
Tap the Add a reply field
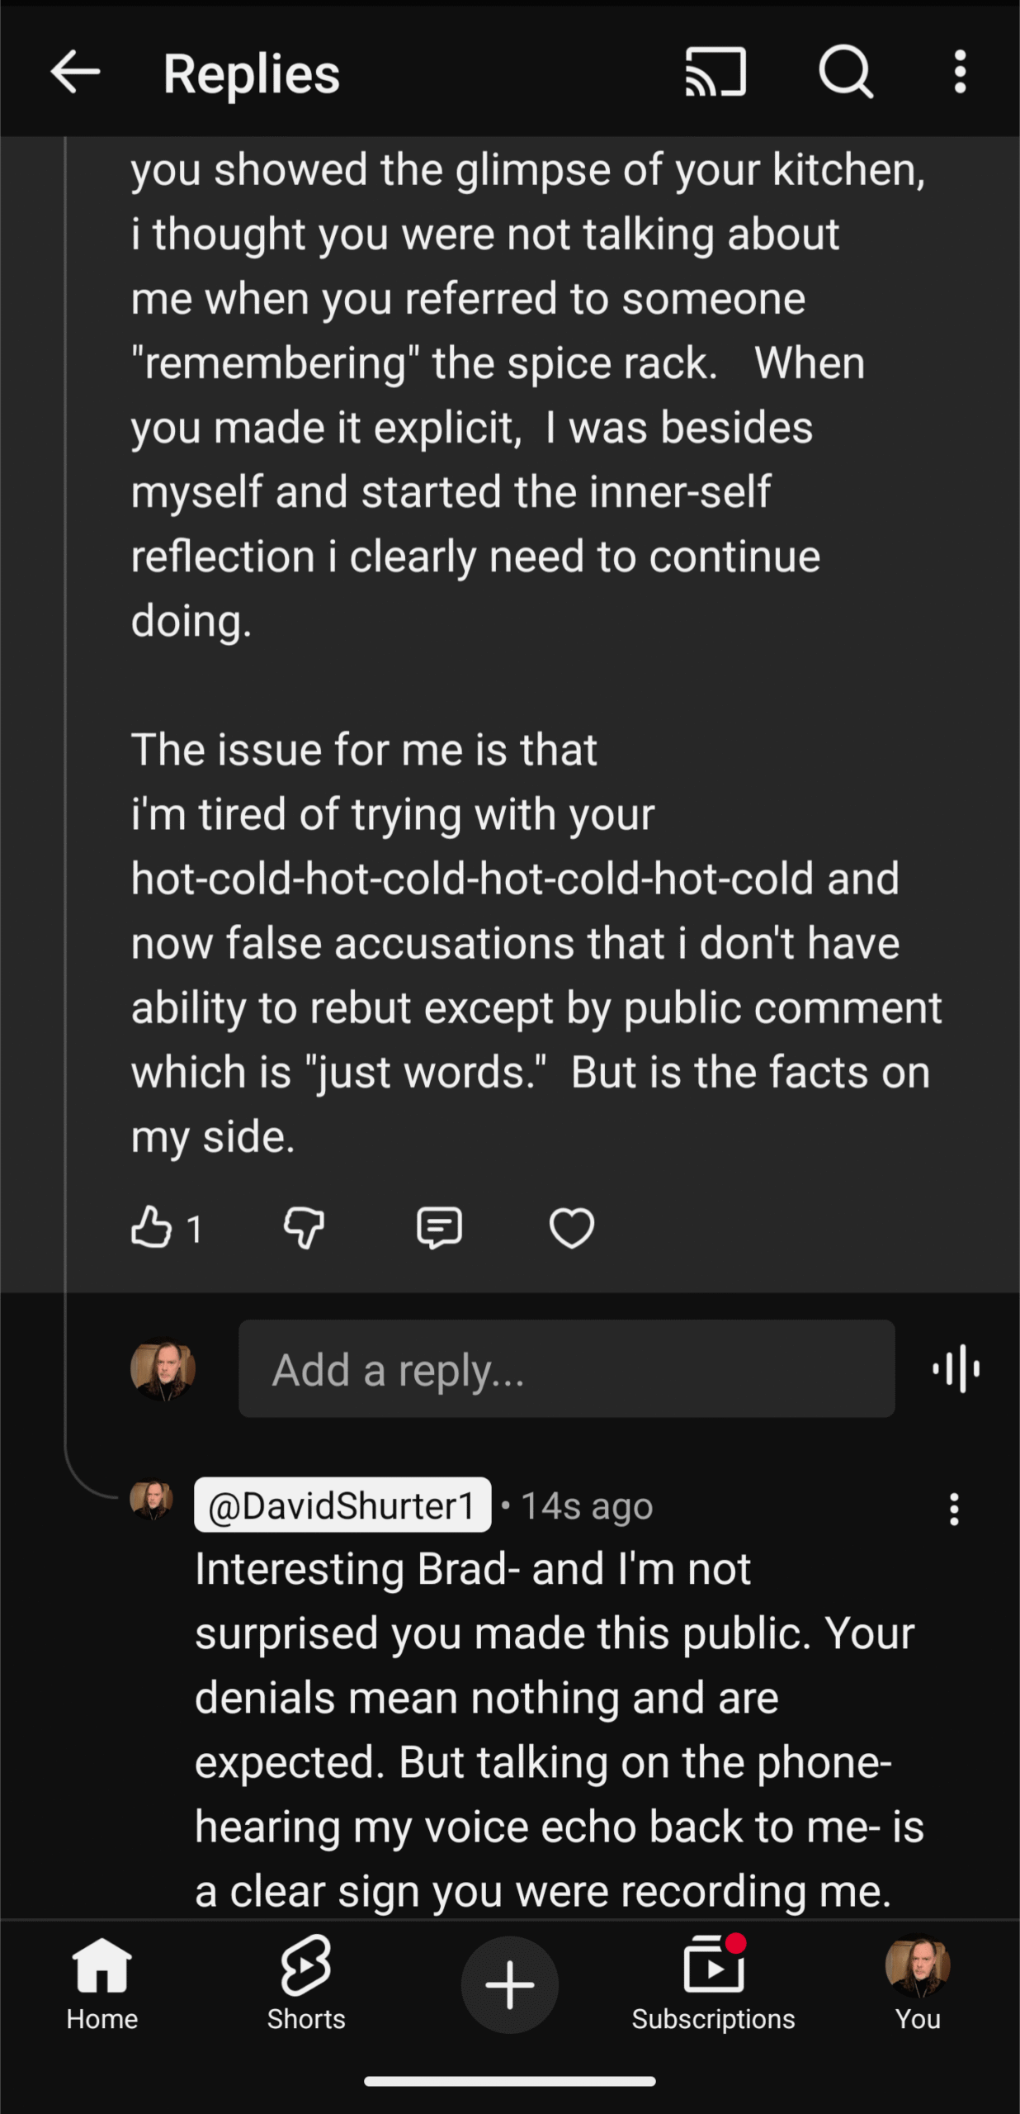click(566, 1369)
